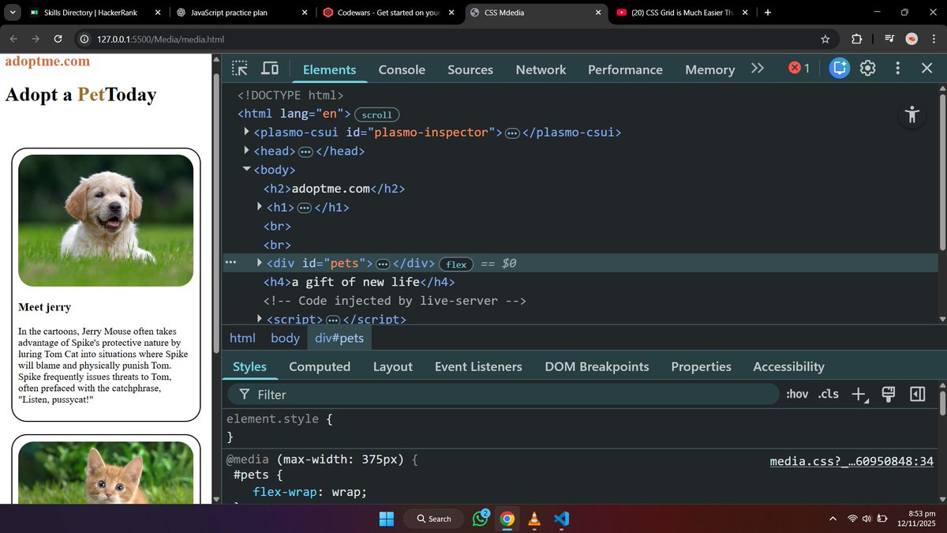Toggle the :hov element state pane

797,394
